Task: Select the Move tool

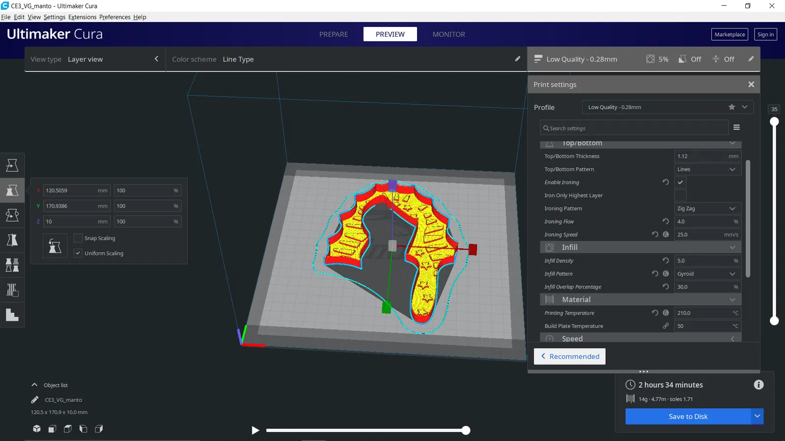Action: tap(12, 165)
